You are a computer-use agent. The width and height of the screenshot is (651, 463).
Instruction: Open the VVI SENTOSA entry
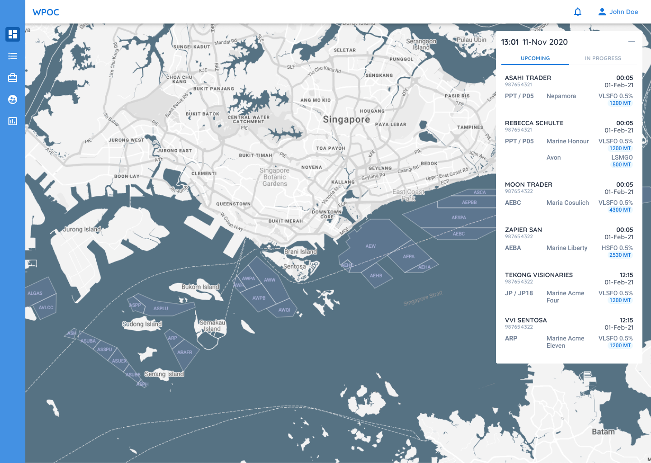click(x=526, y=320)
